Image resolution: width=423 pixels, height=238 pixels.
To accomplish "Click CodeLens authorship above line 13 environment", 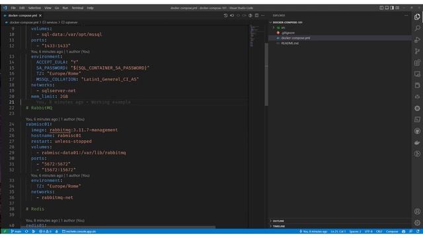I will click(x=60, y=52).
